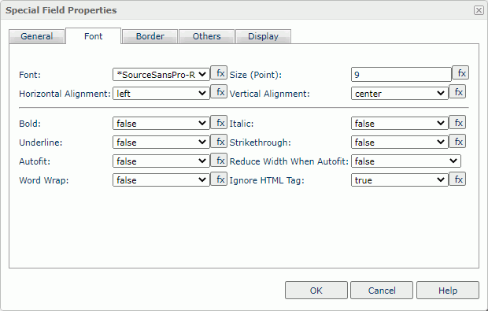The image size is (488, 311).
Task: Open formula editor for Word Wrap
Action: coord(219,179)
